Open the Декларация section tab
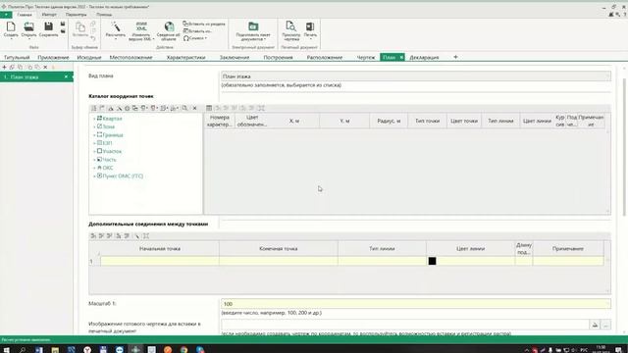Image resolution: width=628 pixels, height=353 pixels. pyautogui.click(x=424, y=58)
